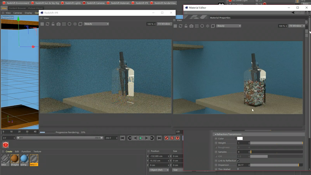The width and height of the screenshot is (311, 175).
Task: Click the camera snapshot icon in Redshift IPR
Action: point(58,24)
